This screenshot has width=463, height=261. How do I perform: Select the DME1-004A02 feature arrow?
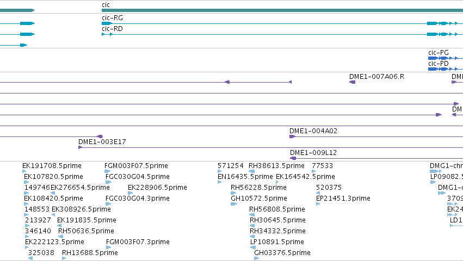pos(292,136)
